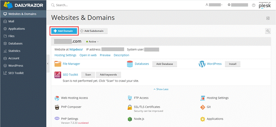Click the WordPress Install button

click(232, 64)
